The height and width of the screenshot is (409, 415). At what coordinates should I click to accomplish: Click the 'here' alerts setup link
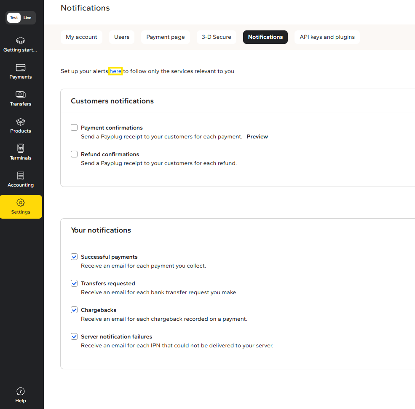(115, 71)
